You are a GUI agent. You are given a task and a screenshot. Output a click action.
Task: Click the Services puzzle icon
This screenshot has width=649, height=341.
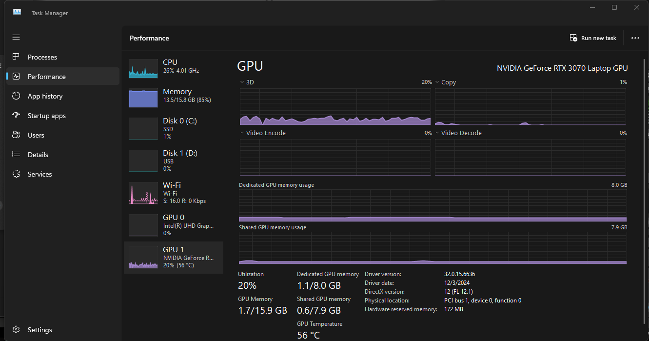tap(16, 174)
